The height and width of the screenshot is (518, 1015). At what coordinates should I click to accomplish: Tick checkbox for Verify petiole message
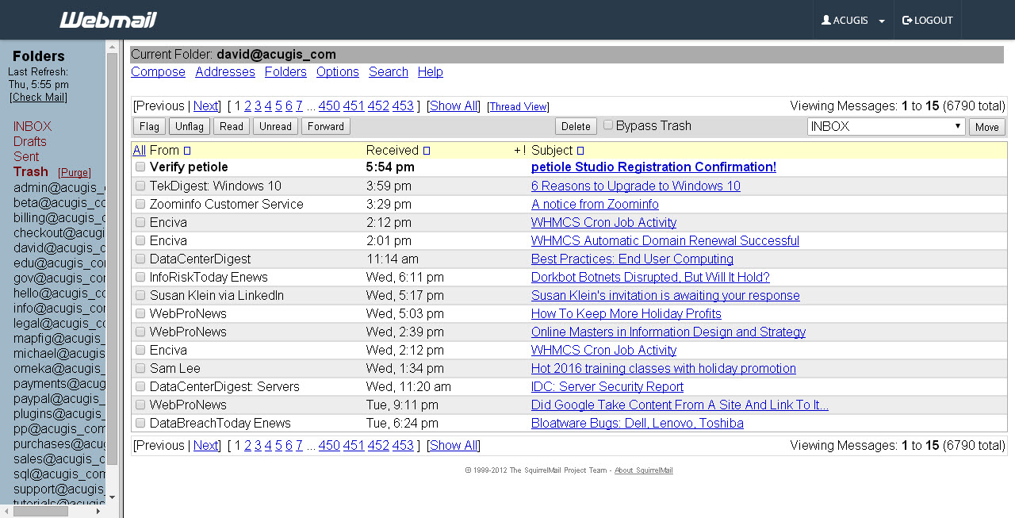[x=140, y=167]
